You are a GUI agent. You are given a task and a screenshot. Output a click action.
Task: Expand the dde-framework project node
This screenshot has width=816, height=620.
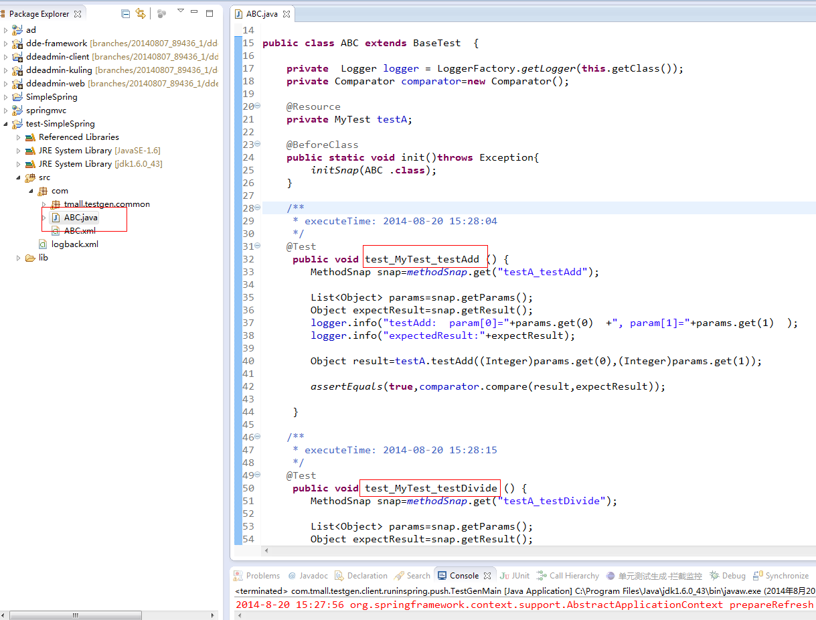(6, 44)
